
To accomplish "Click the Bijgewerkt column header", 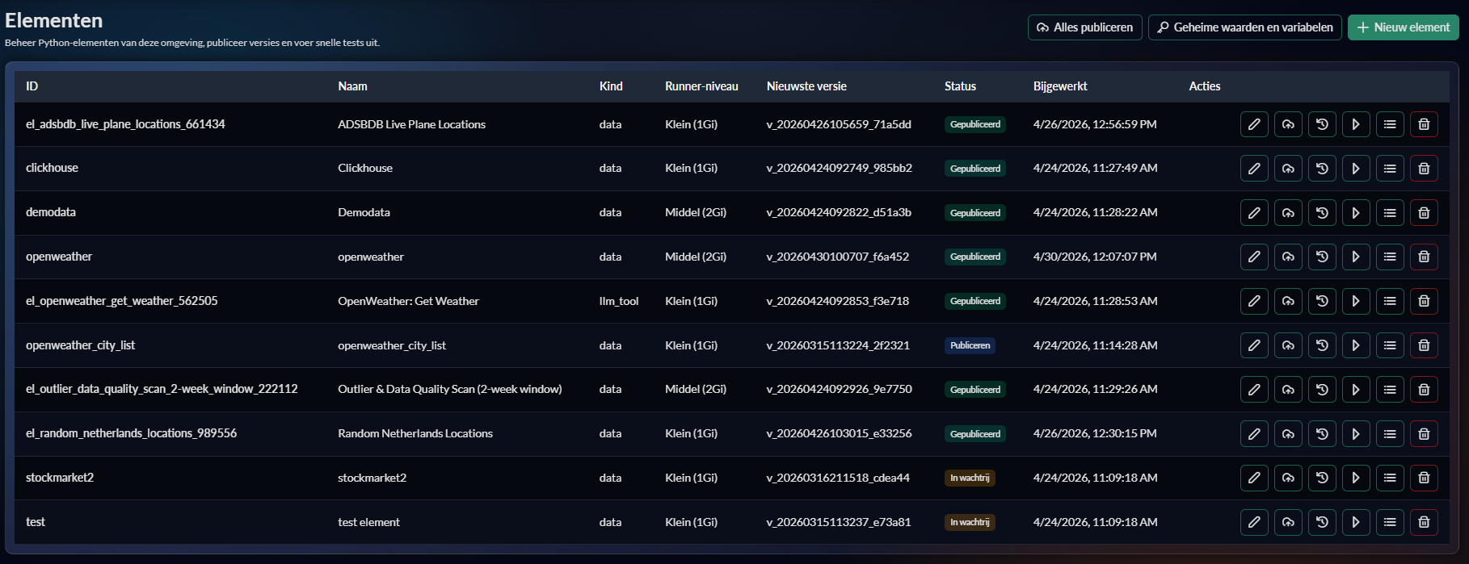I will point(1060,86).
